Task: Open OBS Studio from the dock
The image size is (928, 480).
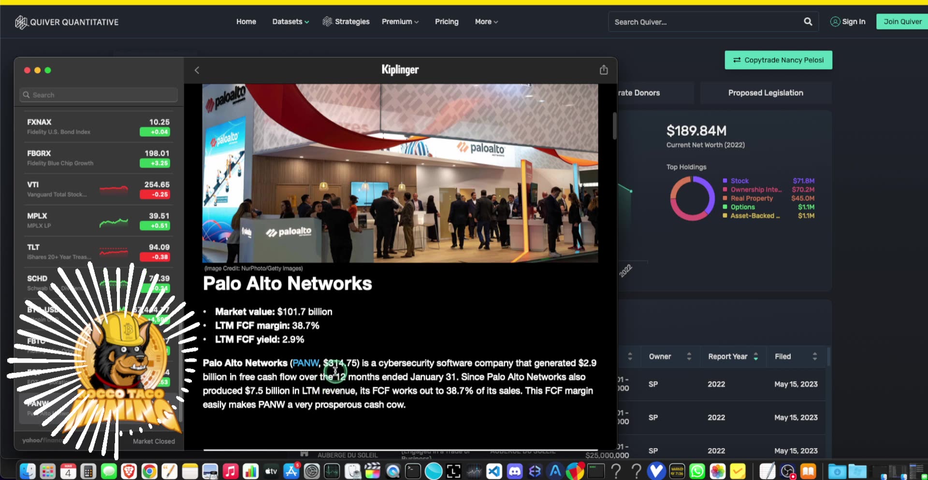Action: pos(788,470)
